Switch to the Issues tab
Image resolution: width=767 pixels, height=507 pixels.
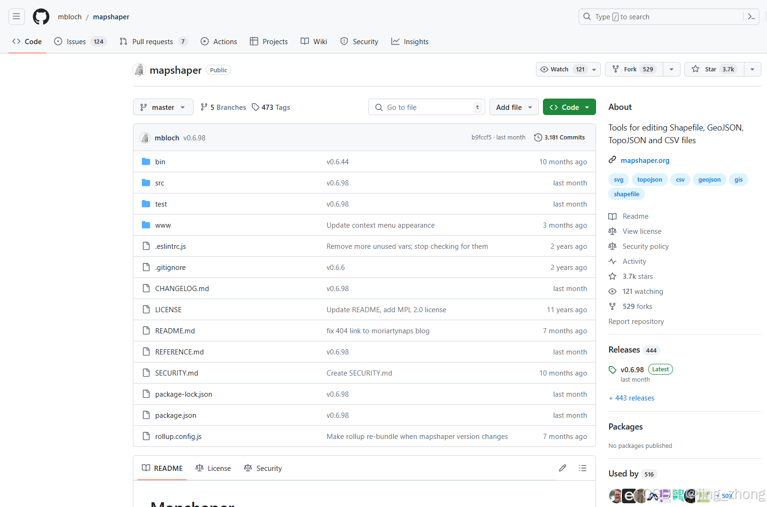point(80,42)
